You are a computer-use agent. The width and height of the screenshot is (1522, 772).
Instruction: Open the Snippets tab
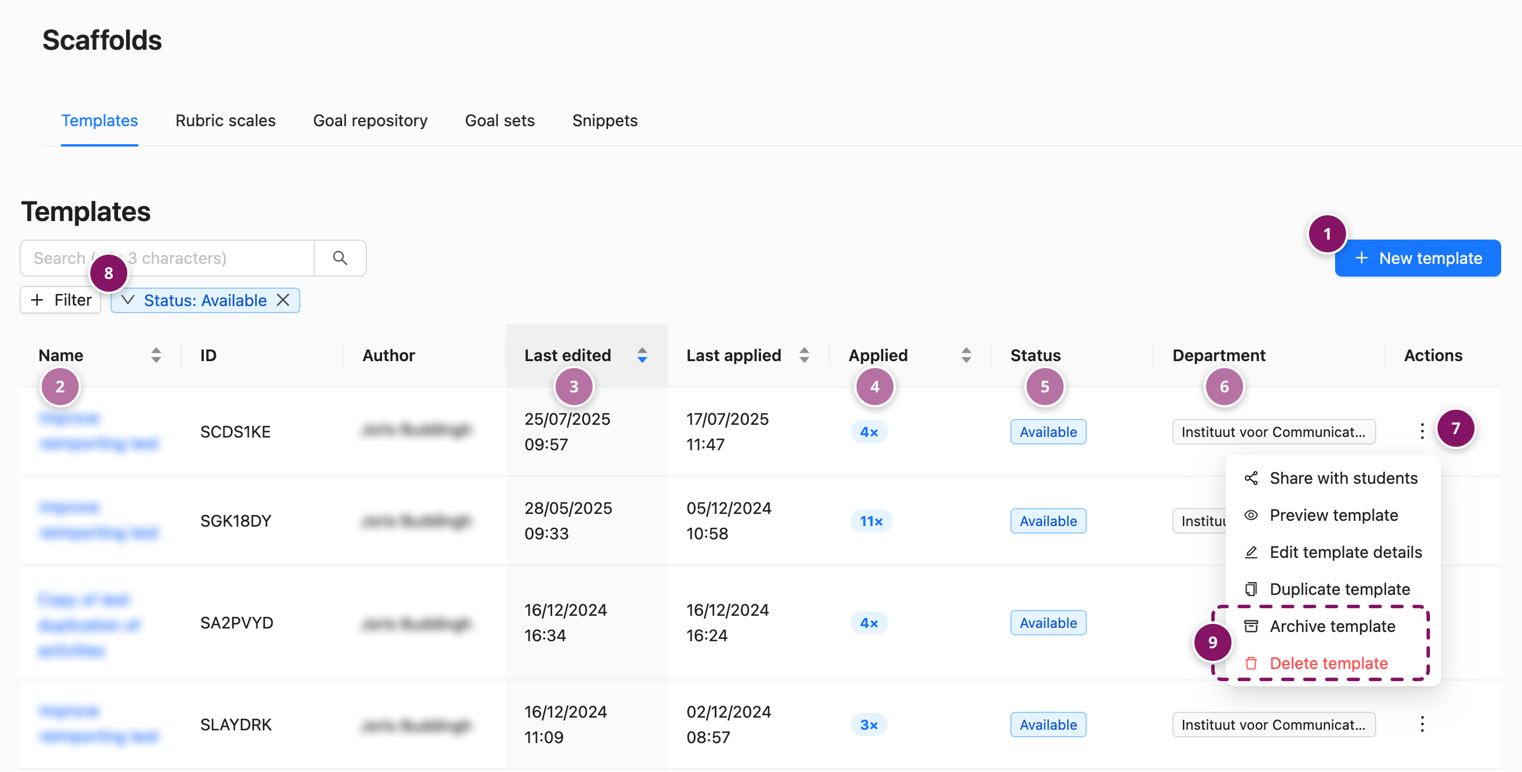pyautogui.click(x=604, y=120)
